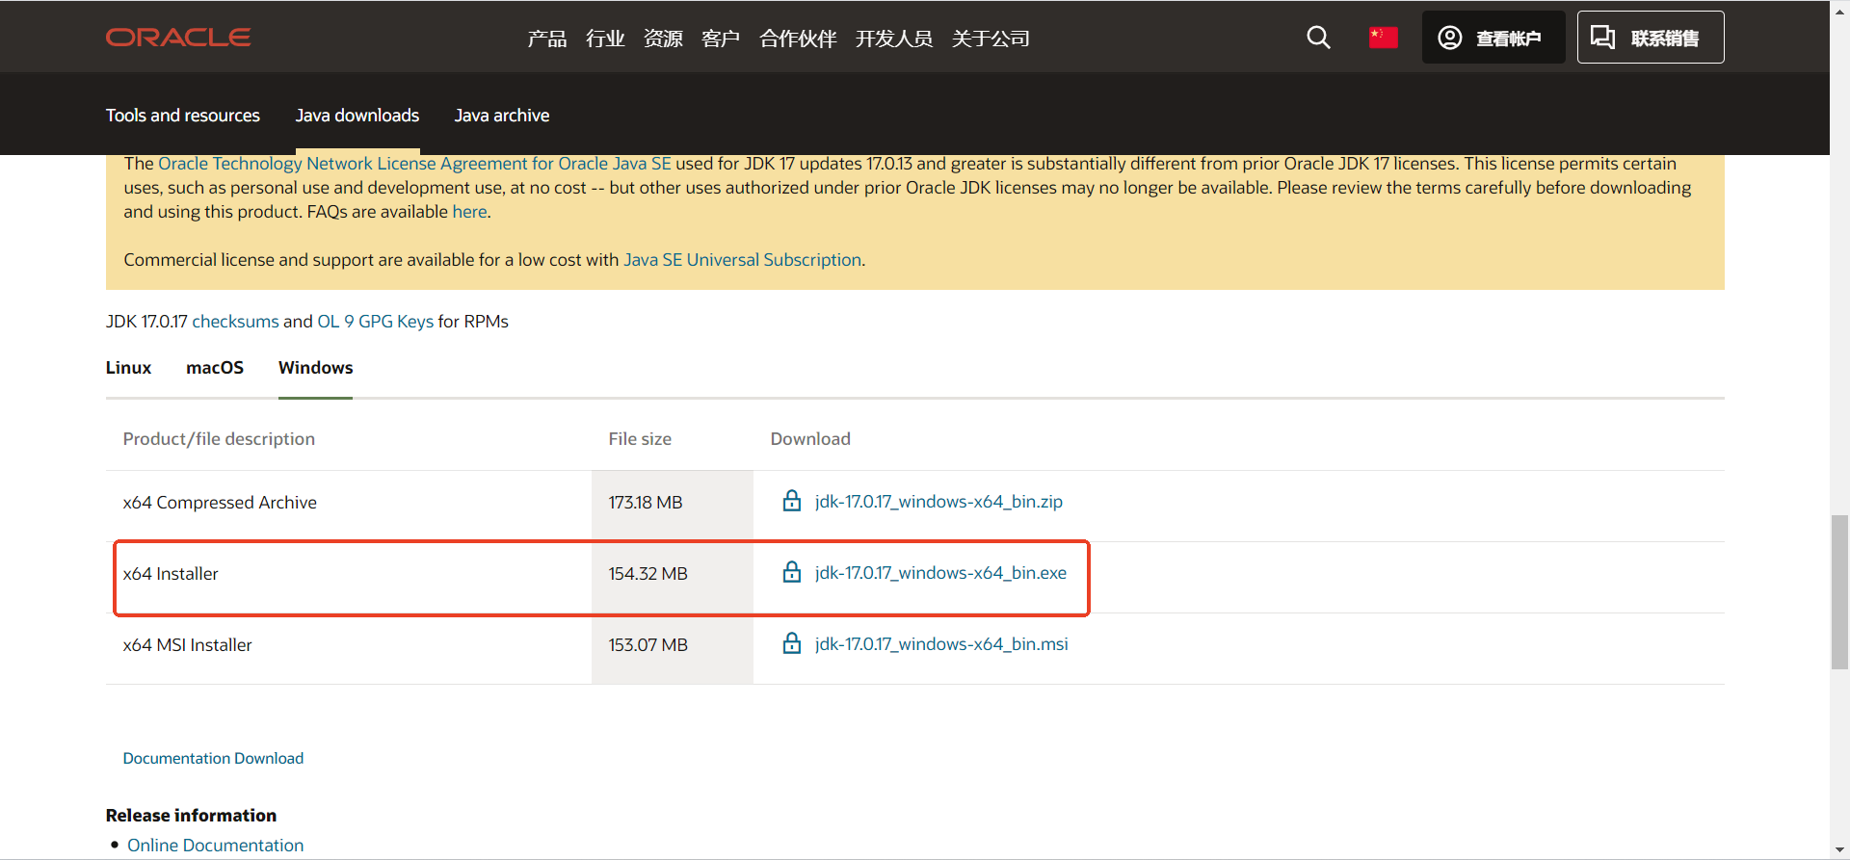
Task: Open the JDK 17.0.17 checksums link
Action: [235, 322]
